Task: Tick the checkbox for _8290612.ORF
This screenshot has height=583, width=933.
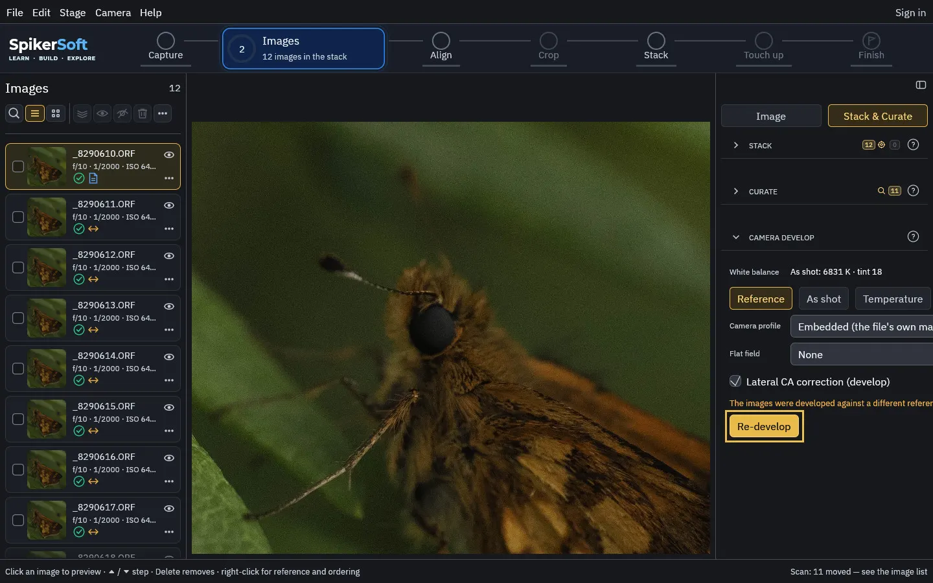Action: click(x=18, y=268)
